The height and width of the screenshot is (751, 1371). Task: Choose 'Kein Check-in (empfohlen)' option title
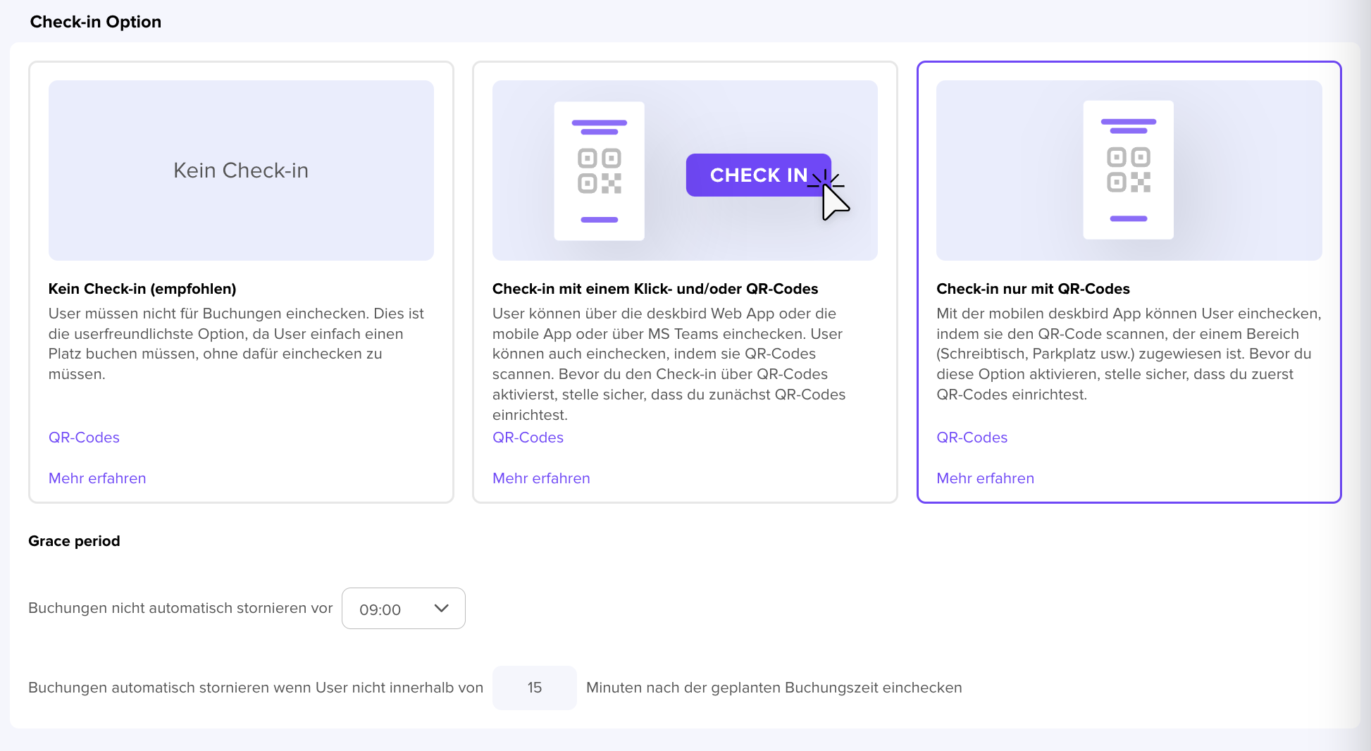pos(142,289)
